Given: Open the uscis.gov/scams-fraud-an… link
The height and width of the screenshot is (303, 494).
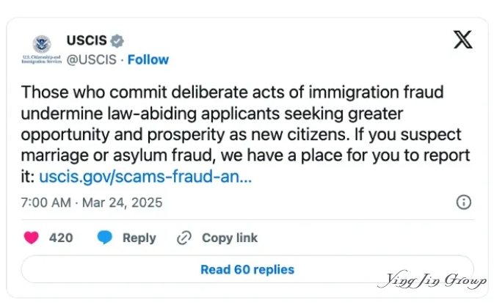Looking at the screenshot, I should click(145, 177).
